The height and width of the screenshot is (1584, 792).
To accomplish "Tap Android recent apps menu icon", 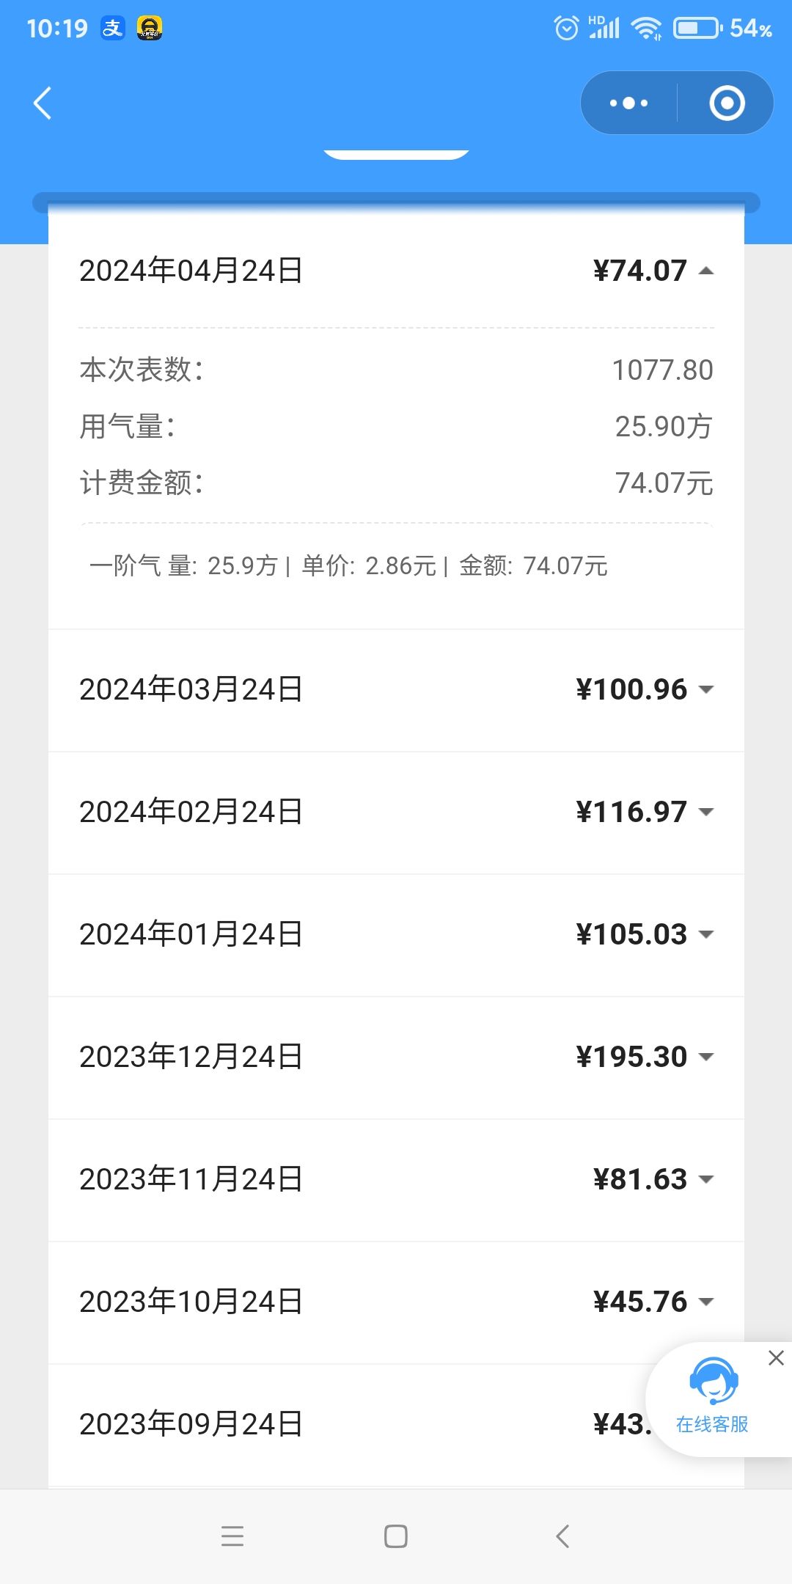I will pyautogui.click(x=232, y=1536).
